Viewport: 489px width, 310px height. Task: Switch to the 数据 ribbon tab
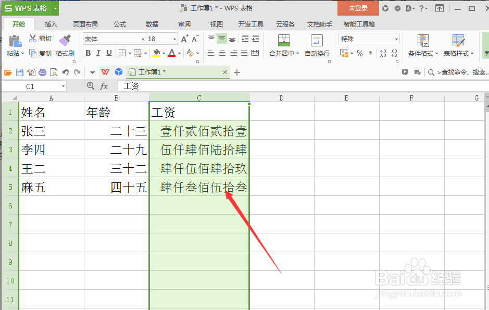(152, 24)
